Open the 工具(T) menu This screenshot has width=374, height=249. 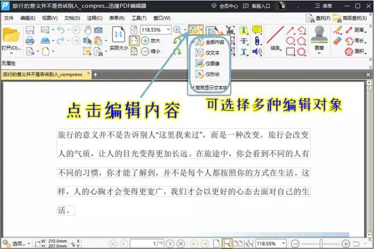tap(139, 18)
